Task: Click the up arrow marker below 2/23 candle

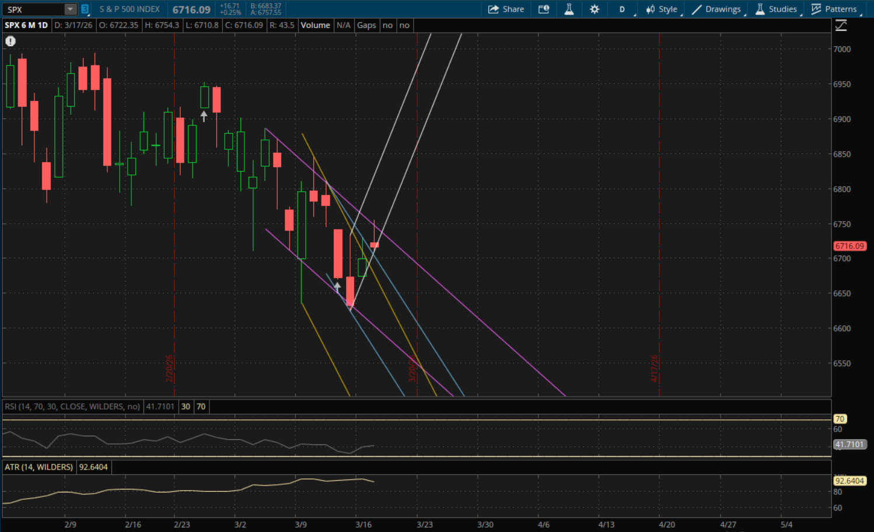Action: click(x=204, y=116)
